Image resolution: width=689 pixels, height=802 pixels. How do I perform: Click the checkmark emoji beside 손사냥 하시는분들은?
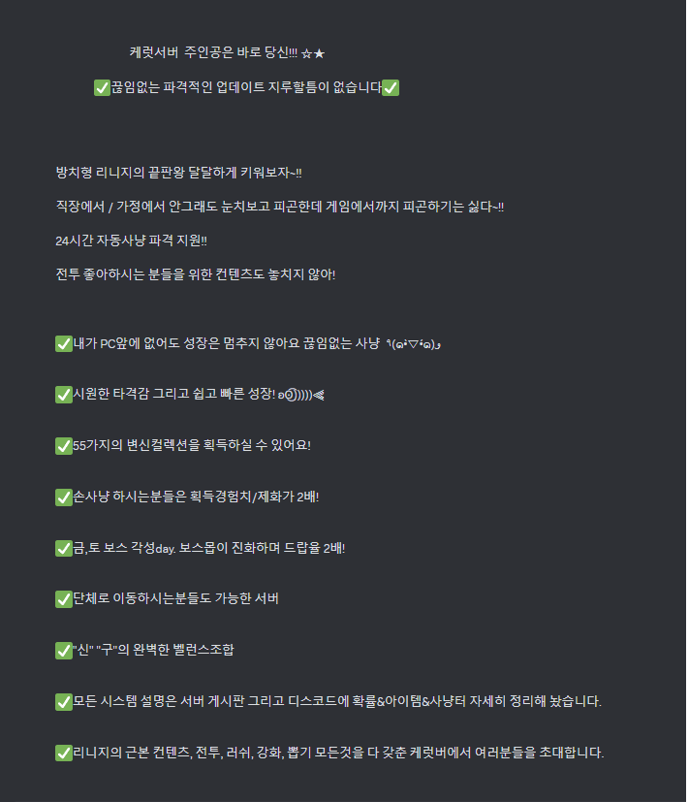click(x=63, y=497)
